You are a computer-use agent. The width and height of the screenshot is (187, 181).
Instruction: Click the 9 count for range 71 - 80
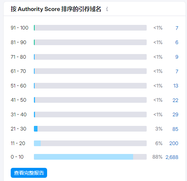177,57
